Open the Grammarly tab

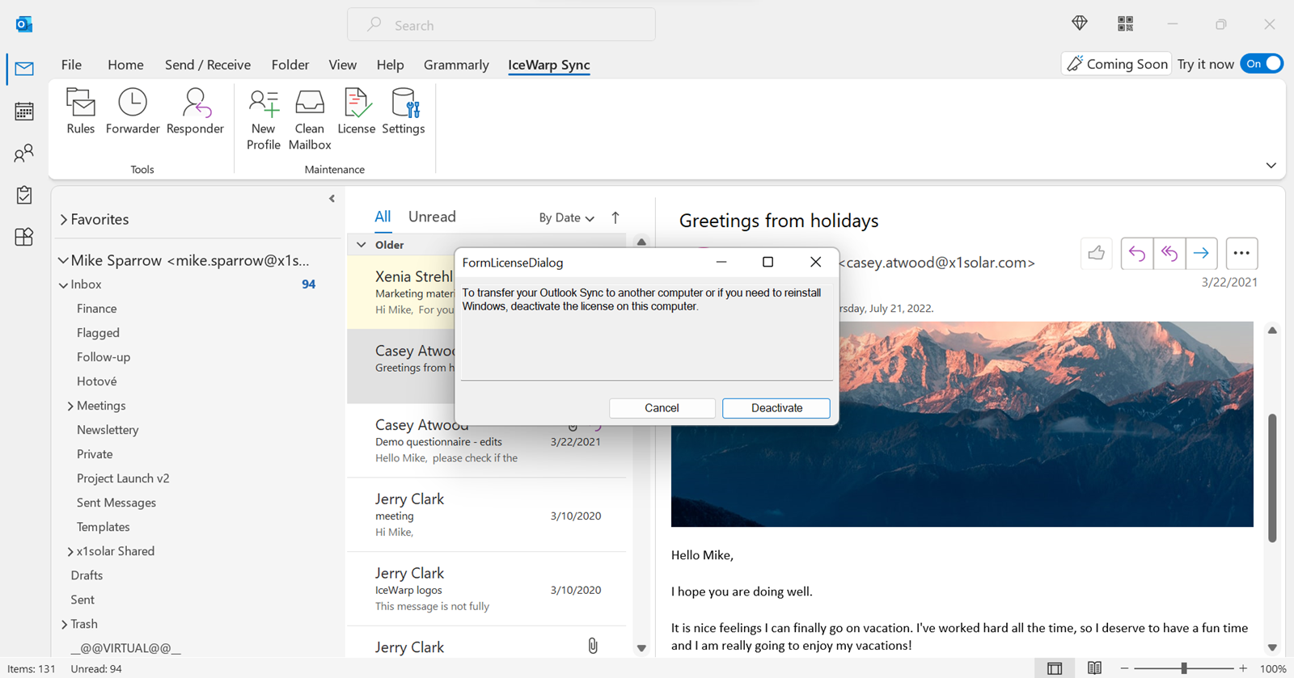point(456,65)
